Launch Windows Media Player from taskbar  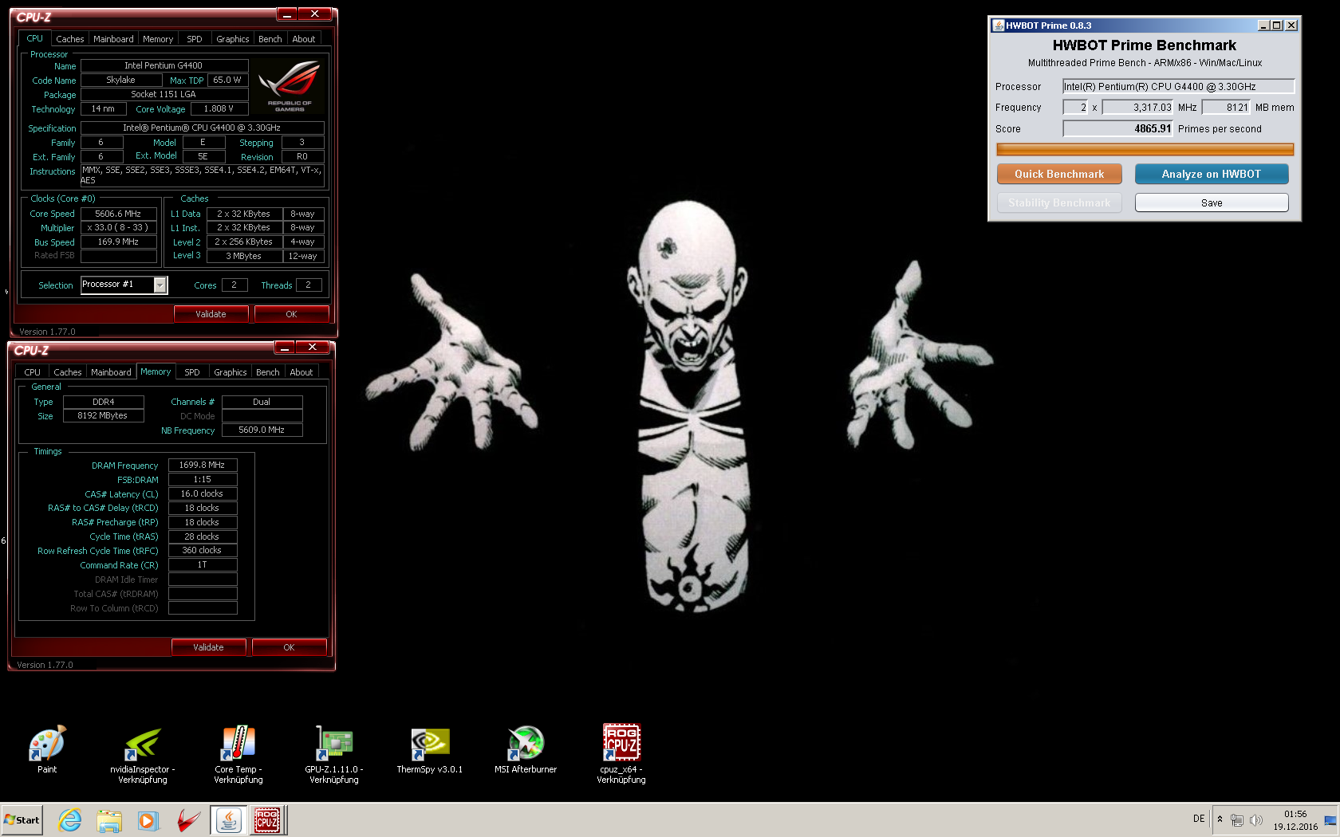point(148,820)
